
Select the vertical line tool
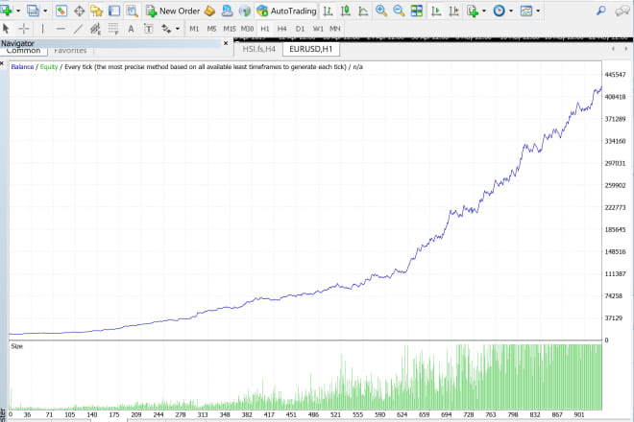(42, 29)
